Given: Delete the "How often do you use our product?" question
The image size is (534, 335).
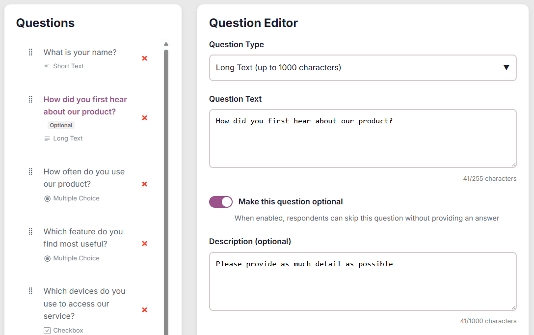Looking at the screenshot, I should pyautogui.click(x=145, y=184).
